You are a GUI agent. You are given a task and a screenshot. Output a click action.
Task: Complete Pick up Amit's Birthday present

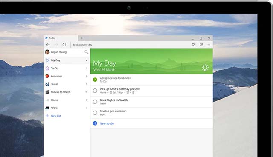[95, 91]
